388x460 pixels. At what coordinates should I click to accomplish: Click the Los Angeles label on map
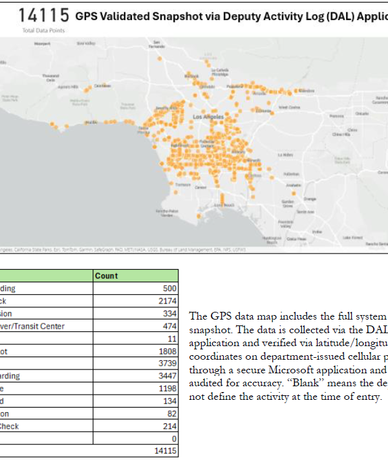tap(207, 117)
